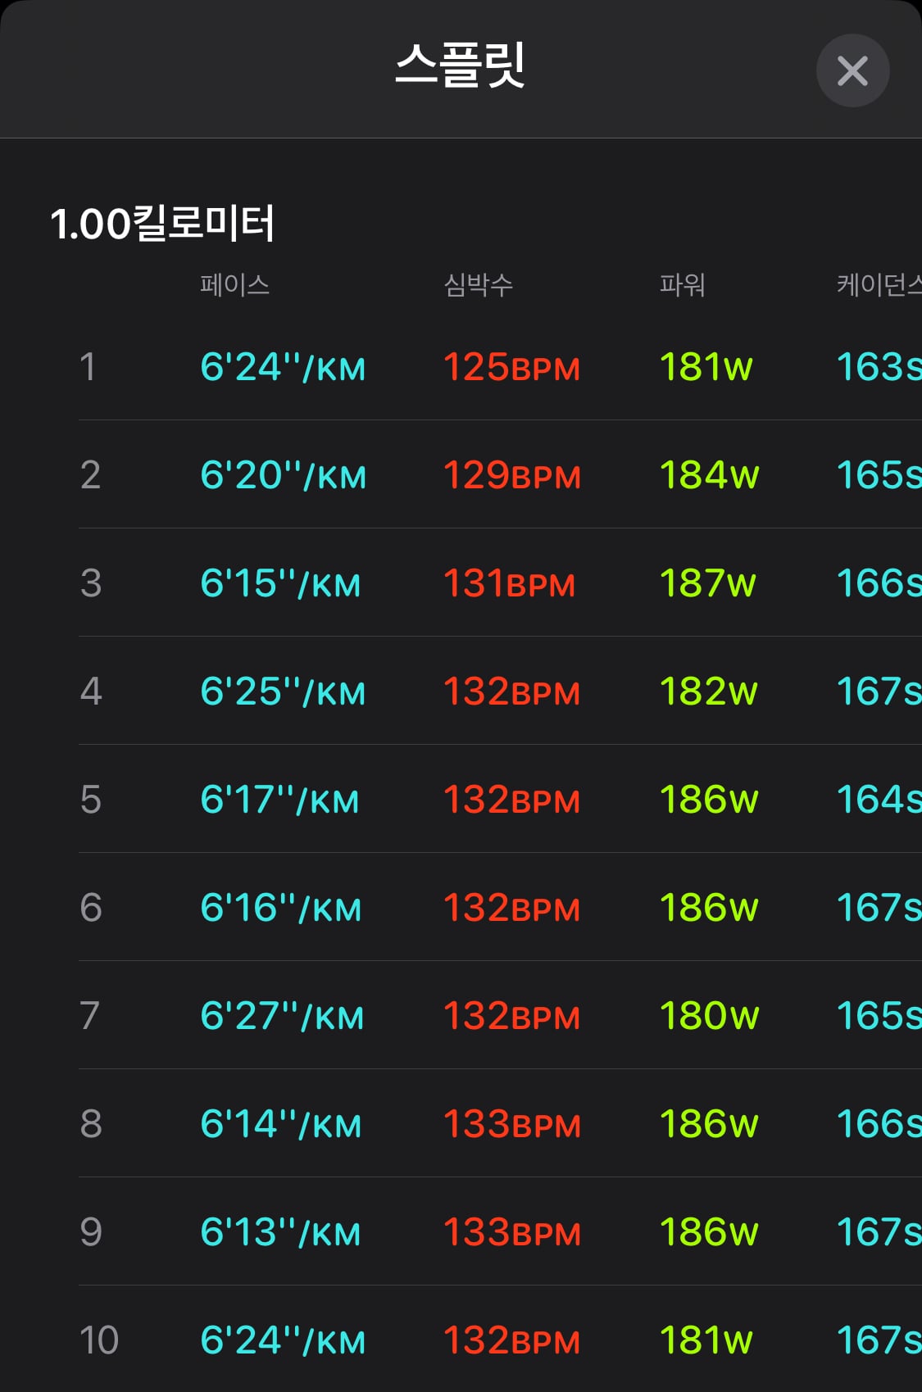922x1392 pixels.
Task: Tap the 심박수 column header
Action: click(479, 284)
